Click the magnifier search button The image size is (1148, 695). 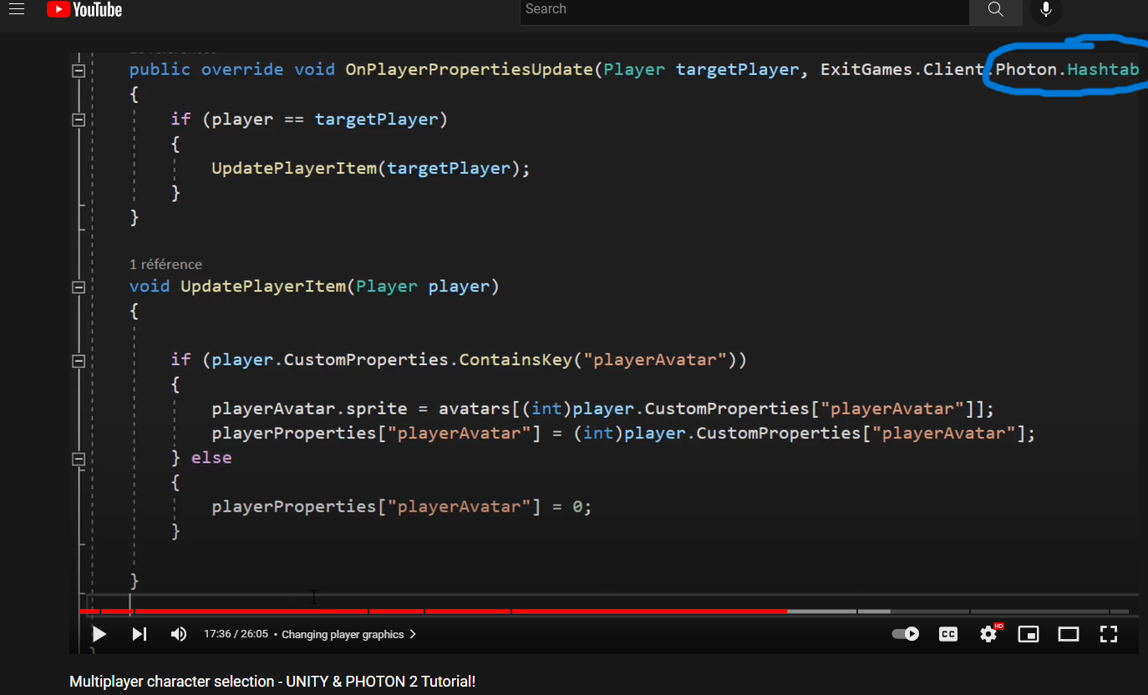tap(995, 10)
